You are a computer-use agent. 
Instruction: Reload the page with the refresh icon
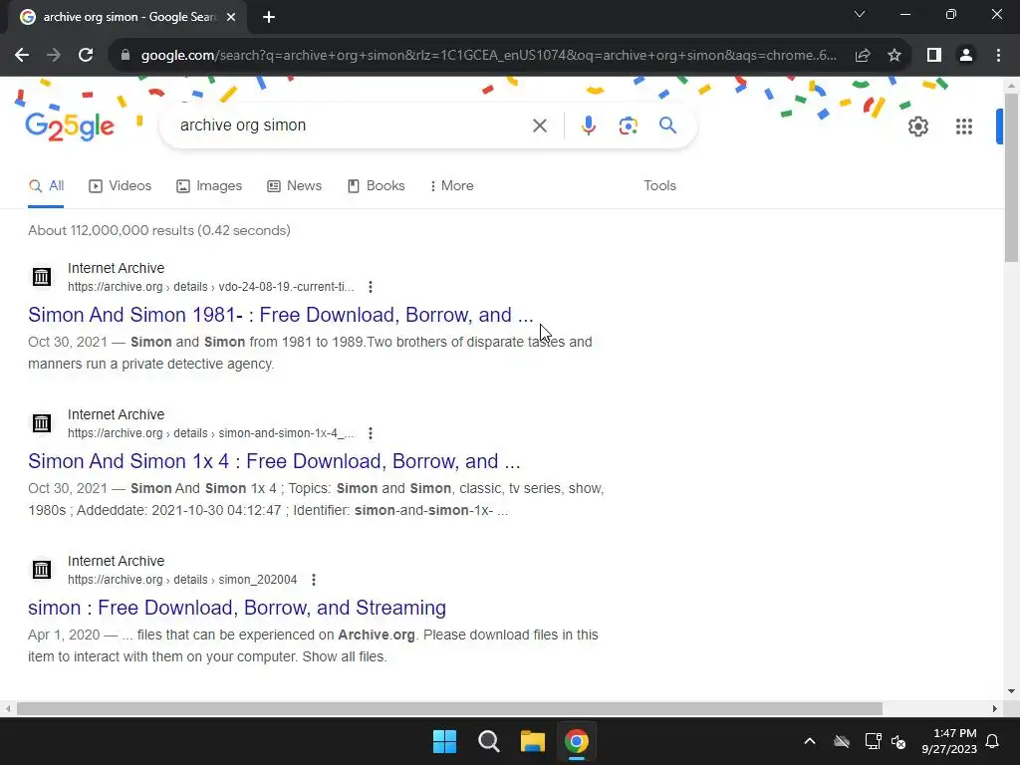(x=86, y=56)
